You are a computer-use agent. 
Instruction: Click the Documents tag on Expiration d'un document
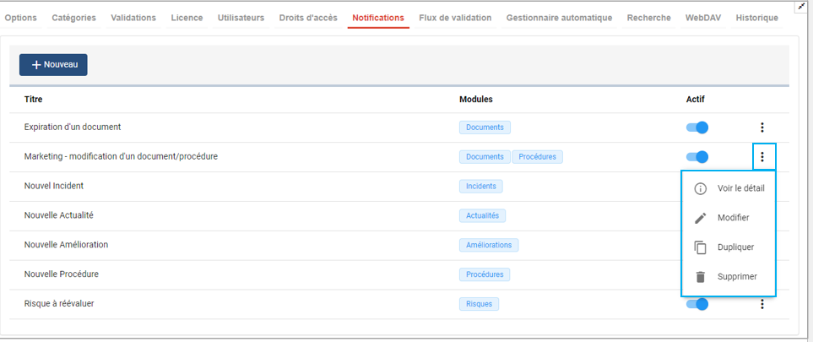(x=485, y=128)
